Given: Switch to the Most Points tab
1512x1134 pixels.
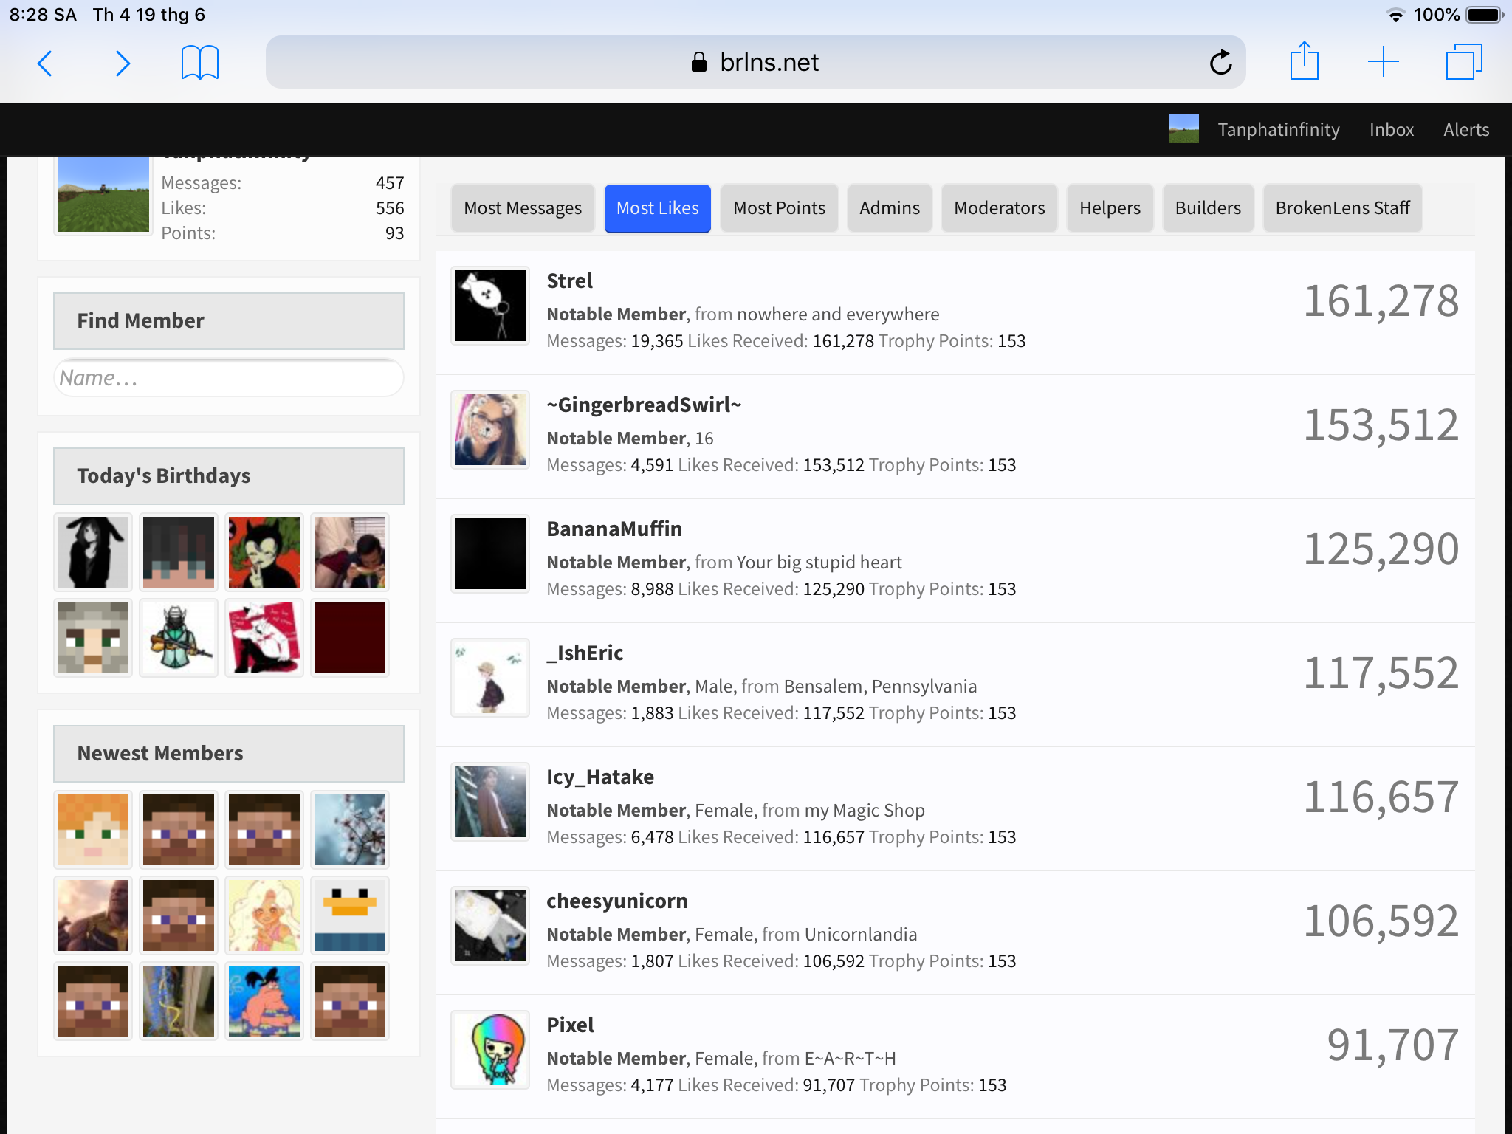Looking at the screenshot, I should (779, 208).
